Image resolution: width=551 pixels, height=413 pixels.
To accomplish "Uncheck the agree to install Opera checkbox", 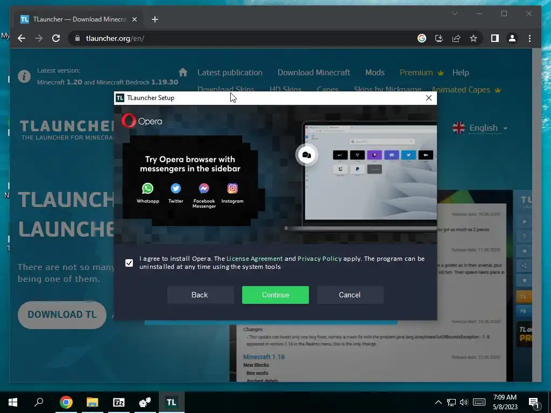I will point(129,262).
